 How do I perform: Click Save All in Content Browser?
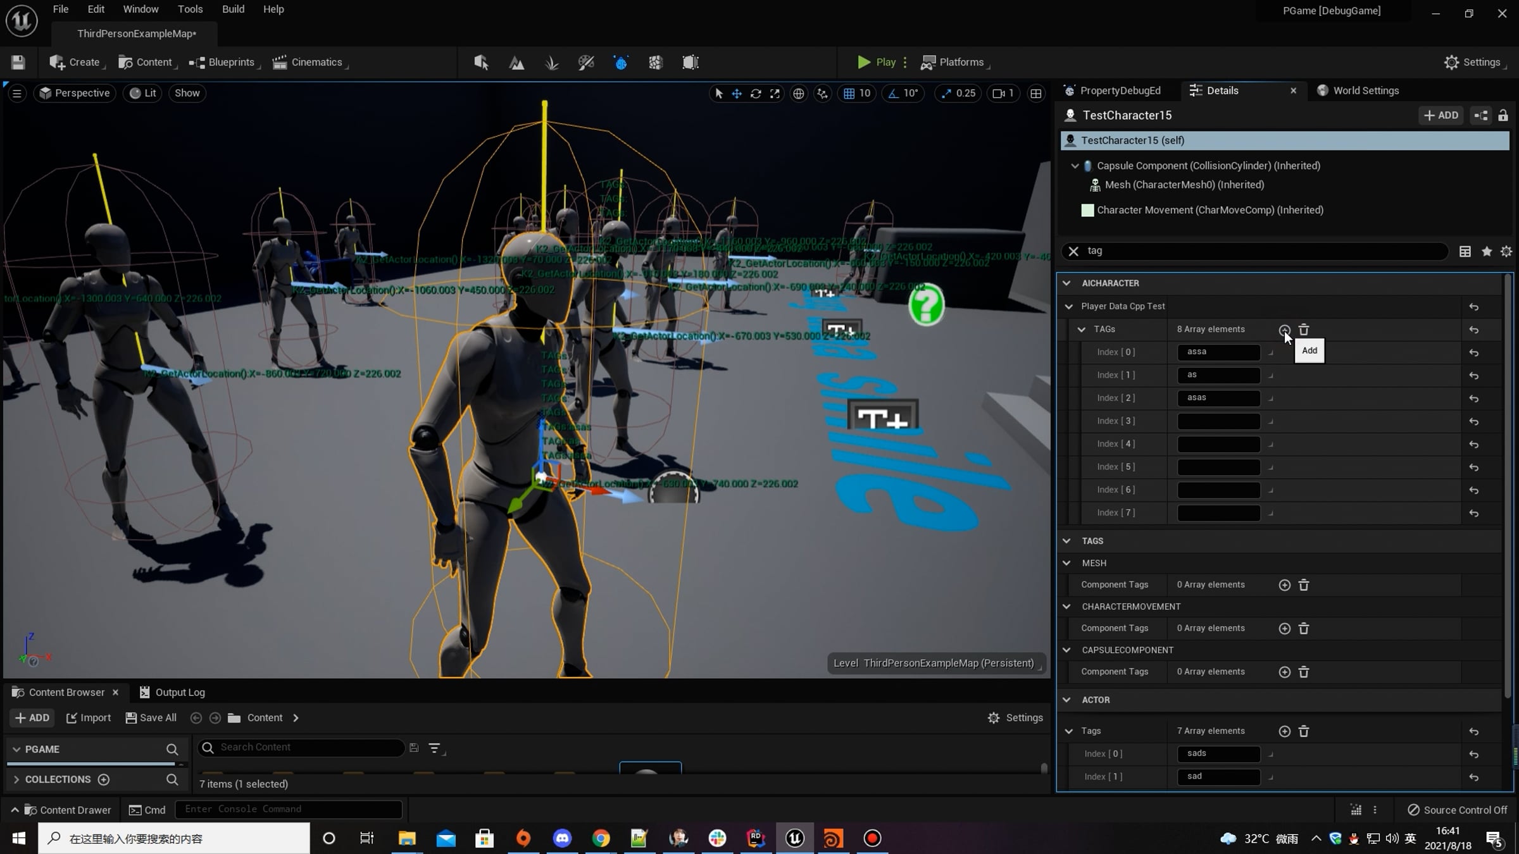point(151,718)
